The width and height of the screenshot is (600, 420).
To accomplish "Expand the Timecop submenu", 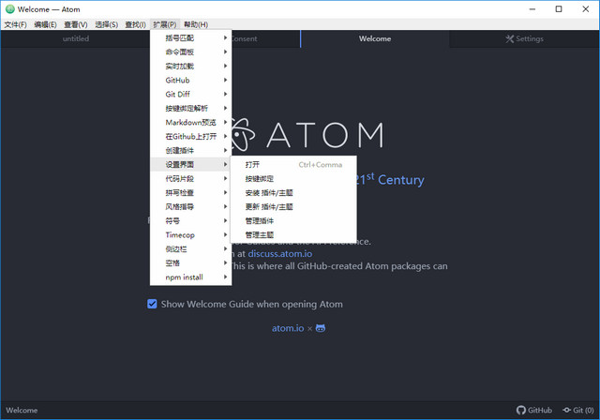I will [191, 235].
